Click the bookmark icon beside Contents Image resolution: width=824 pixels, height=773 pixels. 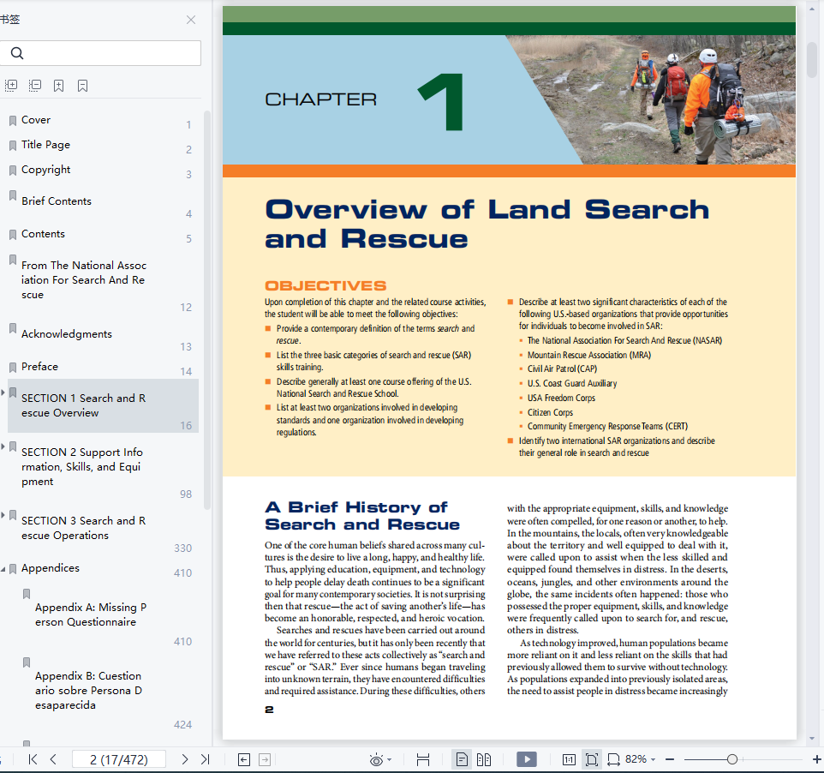click(13, 235)
